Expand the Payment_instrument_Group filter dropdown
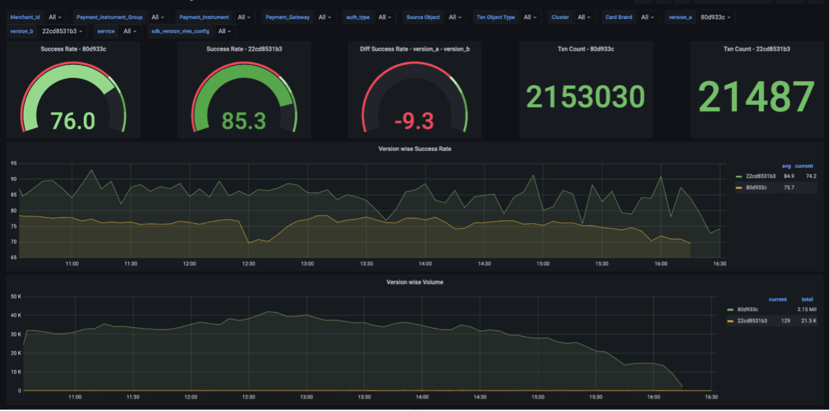 pos(159,17)
